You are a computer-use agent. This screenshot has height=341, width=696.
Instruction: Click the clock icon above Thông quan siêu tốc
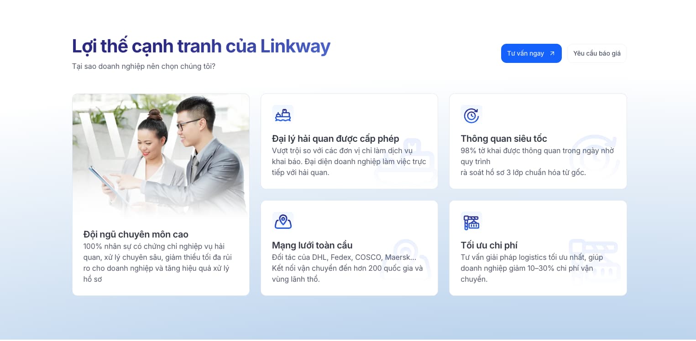click(x=471, y=115)
